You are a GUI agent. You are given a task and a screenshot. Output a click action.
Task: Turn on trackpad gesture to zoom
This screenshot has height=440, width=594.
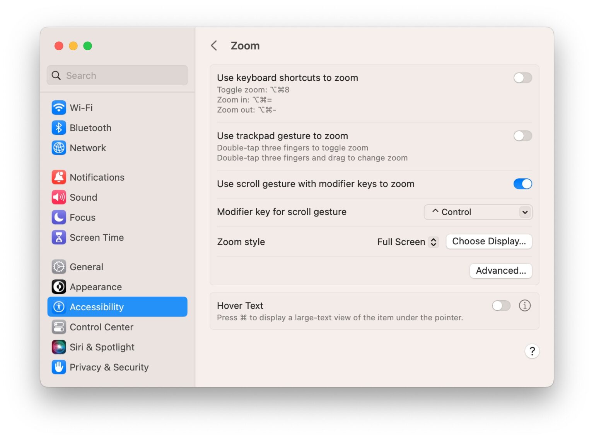coord(522,136)
